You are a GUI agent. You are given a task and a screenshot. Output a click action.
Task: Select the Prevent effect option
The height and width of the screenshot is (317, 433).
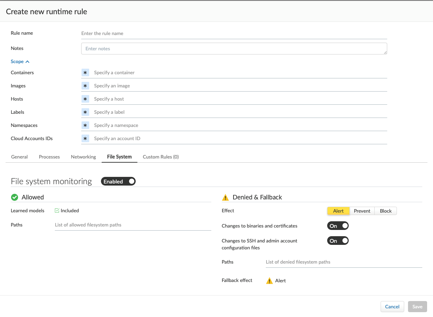362,211
